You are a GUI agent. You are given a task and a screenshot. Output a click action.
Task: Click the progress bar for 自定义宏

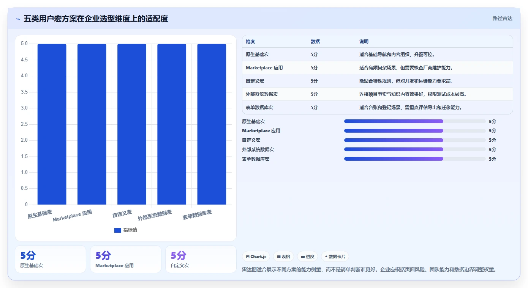click(x=415, y=140)
